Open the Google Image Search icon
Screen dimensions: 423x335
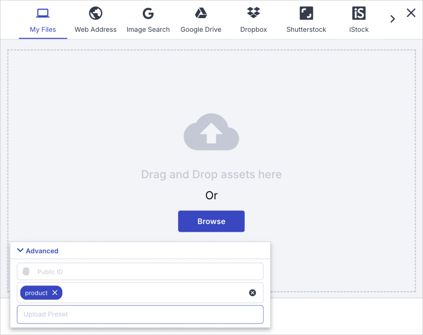[x=148, y=13]
